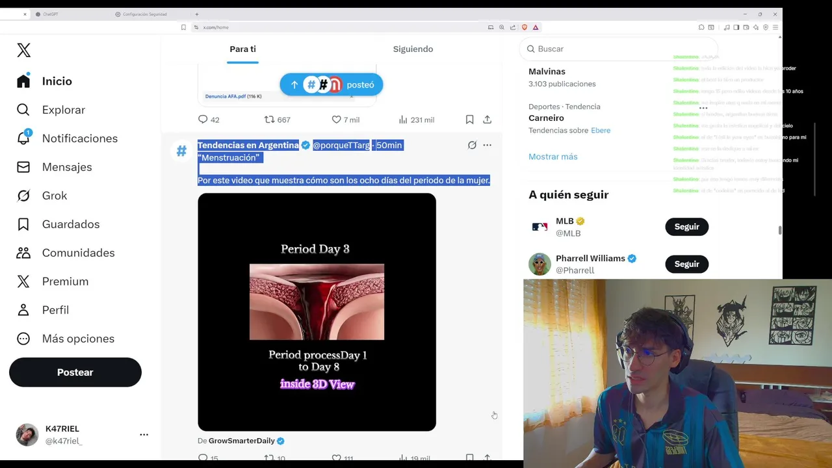Viewport: 832px width, 468px height.
Task: Open the Carneiro trending topic
Action: point(546,118)
